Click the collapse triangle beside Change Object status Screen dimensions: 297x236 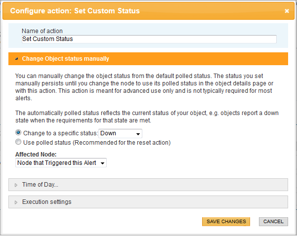click(16, 59)
